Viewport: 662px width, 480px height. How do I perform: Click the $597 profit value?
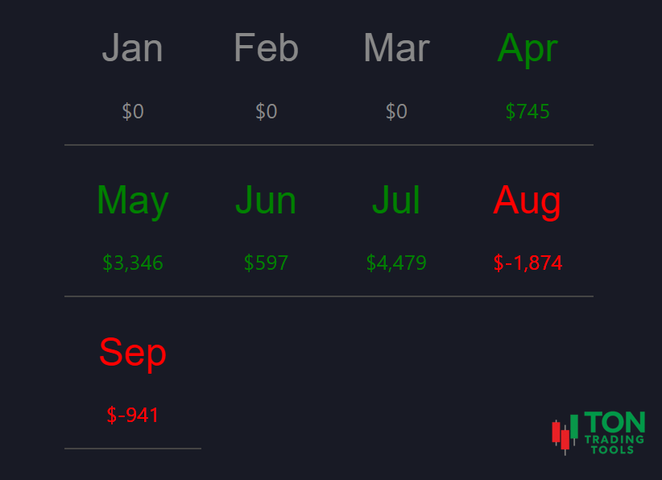(266, 263)
